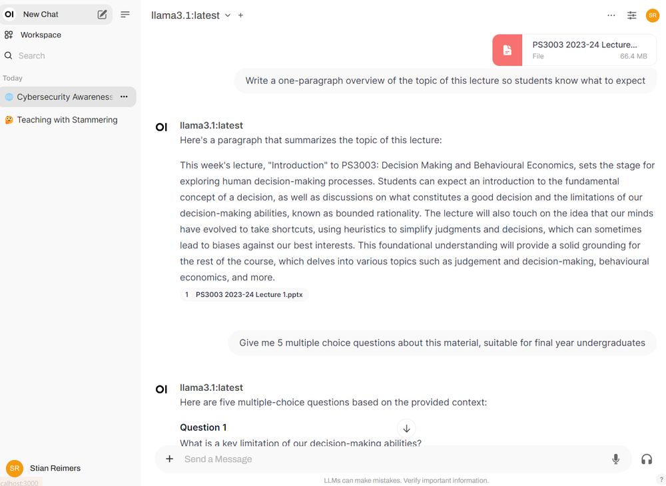Viewport: 666px width, 486px height.
Task: Click the plus icon beside llama3.1:latest
Action: (240, 15)
